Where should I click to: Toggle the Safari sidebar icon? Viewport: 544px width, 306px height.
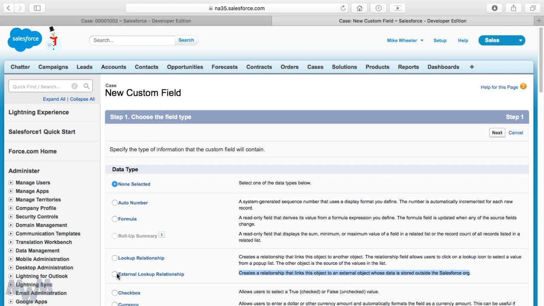coord(37,8)
